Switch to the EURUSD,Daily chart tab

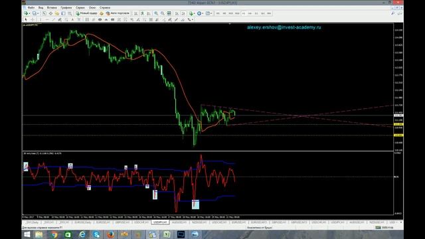82,222
